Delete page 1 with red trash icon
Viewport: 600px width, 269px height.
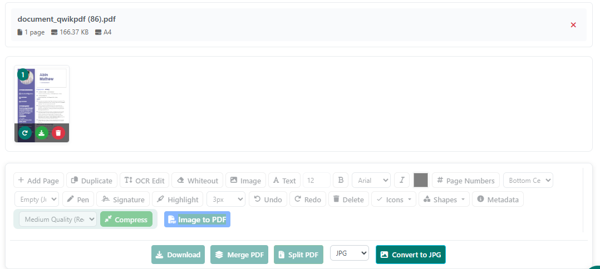[58, 133]
